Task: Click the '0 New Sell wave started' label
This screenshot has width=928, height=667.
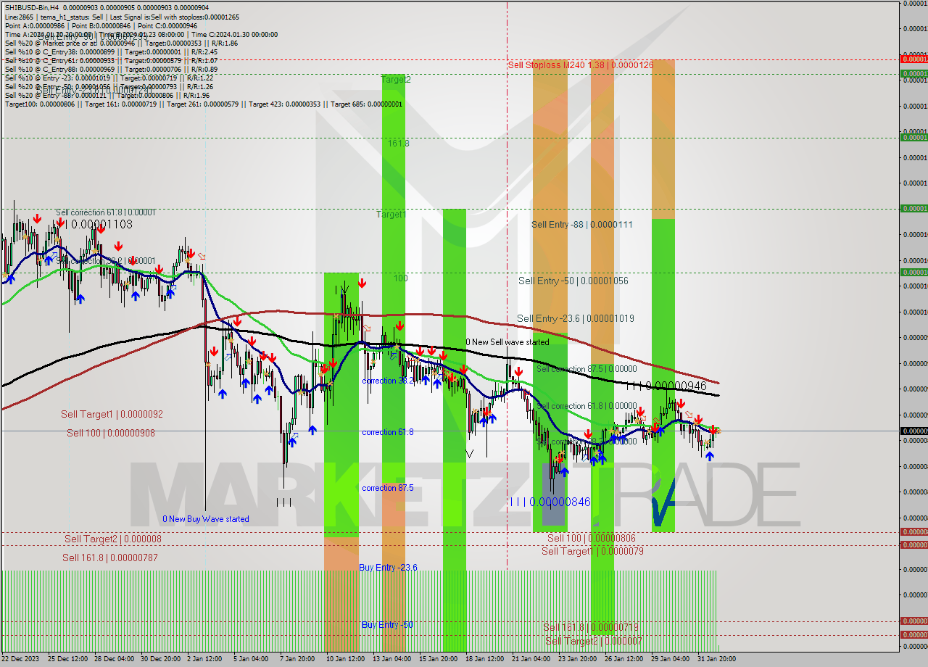Action: (x=507, y=342)
